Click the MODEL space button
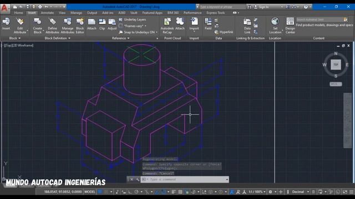This screenshot has height=199, width=355. click(x=90, y=192)
